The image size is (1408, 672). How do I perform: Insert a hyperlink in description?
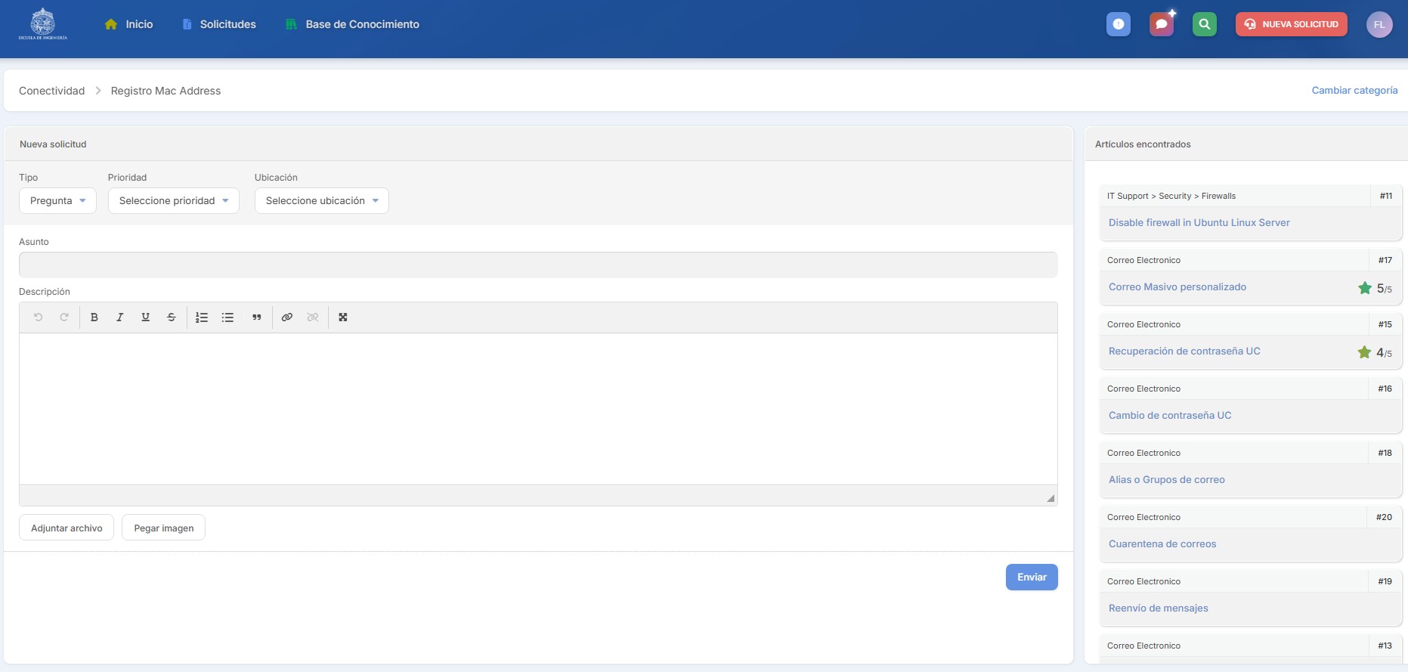pos(287,317)
